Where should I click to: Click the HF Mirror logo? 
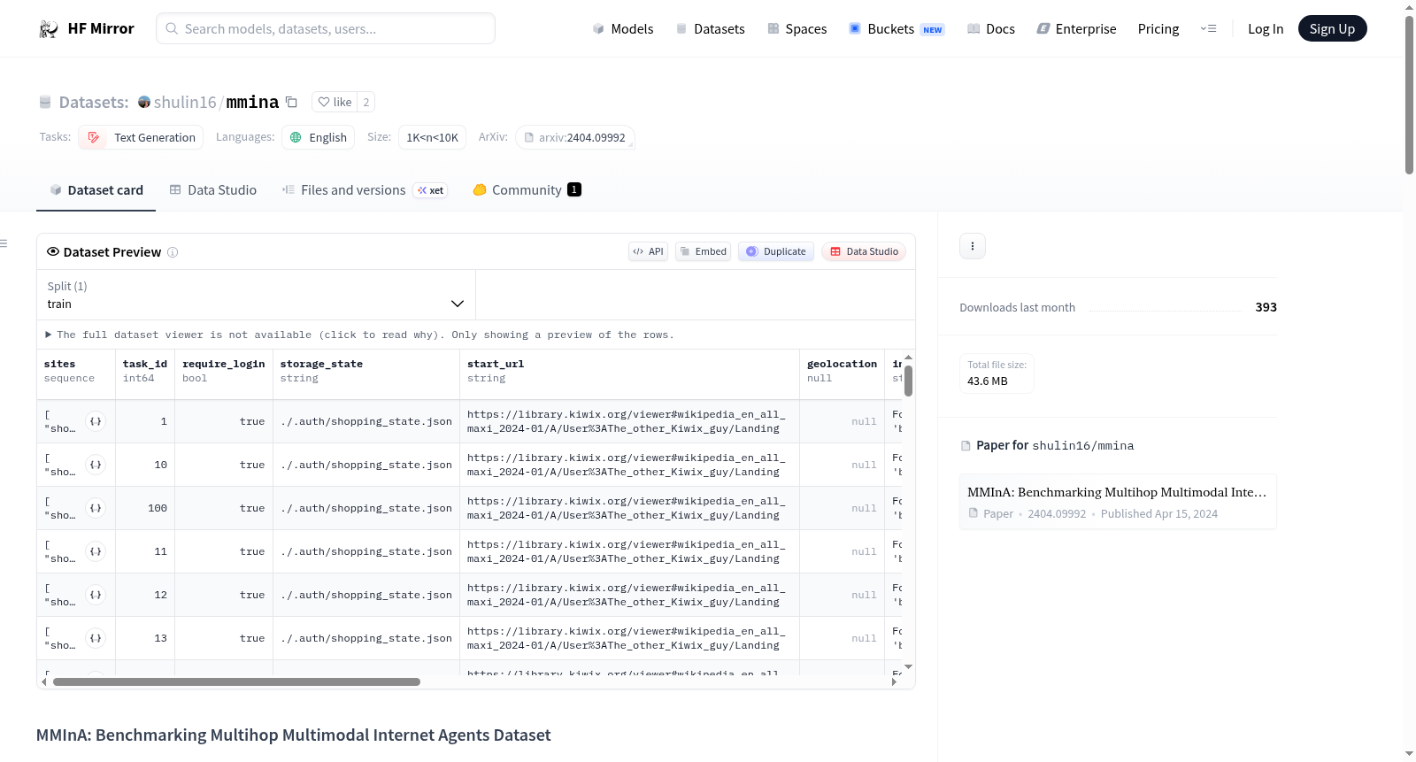(x=87, y=28)
